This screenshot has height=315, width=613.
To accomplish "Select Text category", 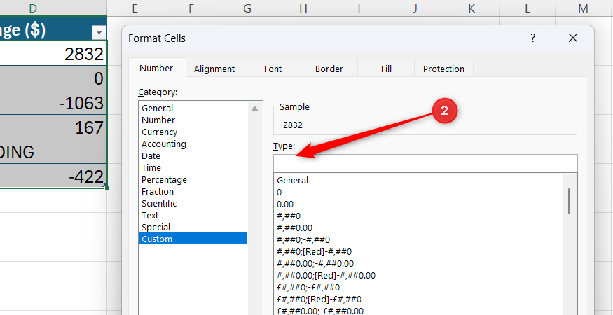I will (193, 216).
